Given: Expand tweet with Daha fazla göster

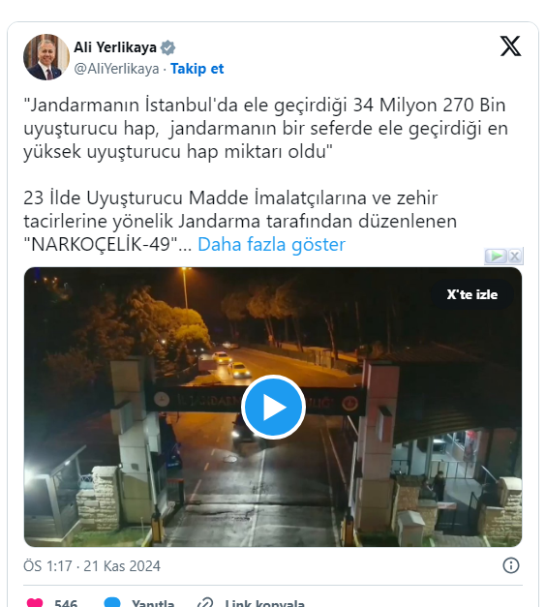Looking at the screenshot, I should (x=271, y=244).
